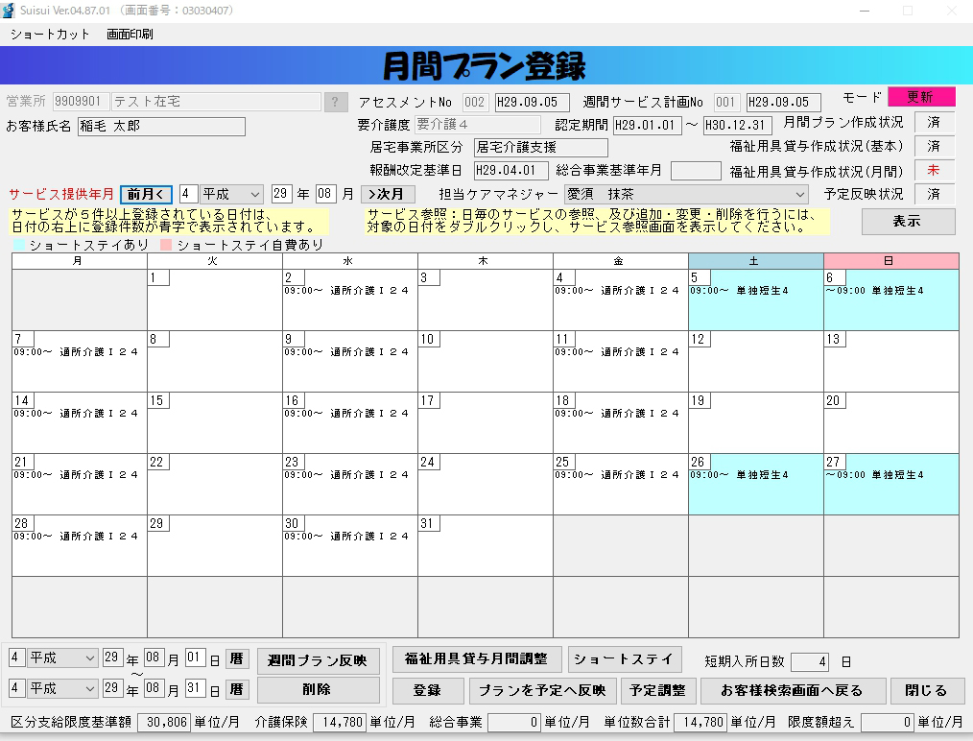Click the pink 更新 mode indicator
Screen dimensions: 973x741
pyautogui.click(x=921, y=97)
